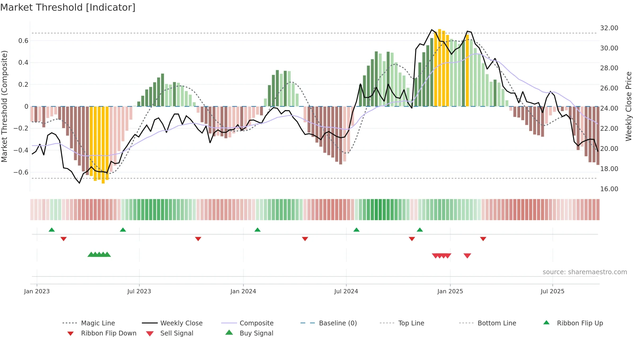Viewport: 636px width, 358px height.
Task: Click the 24.00 price axis label
Action: point(609,108)
